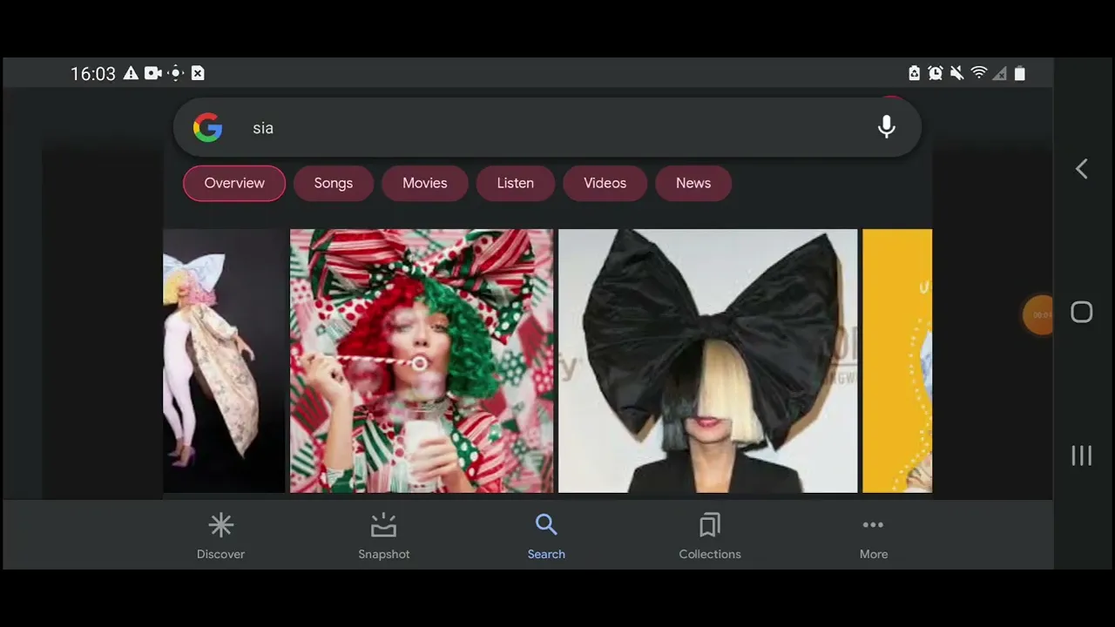Select the Videos filter chip

pos(605,183)
